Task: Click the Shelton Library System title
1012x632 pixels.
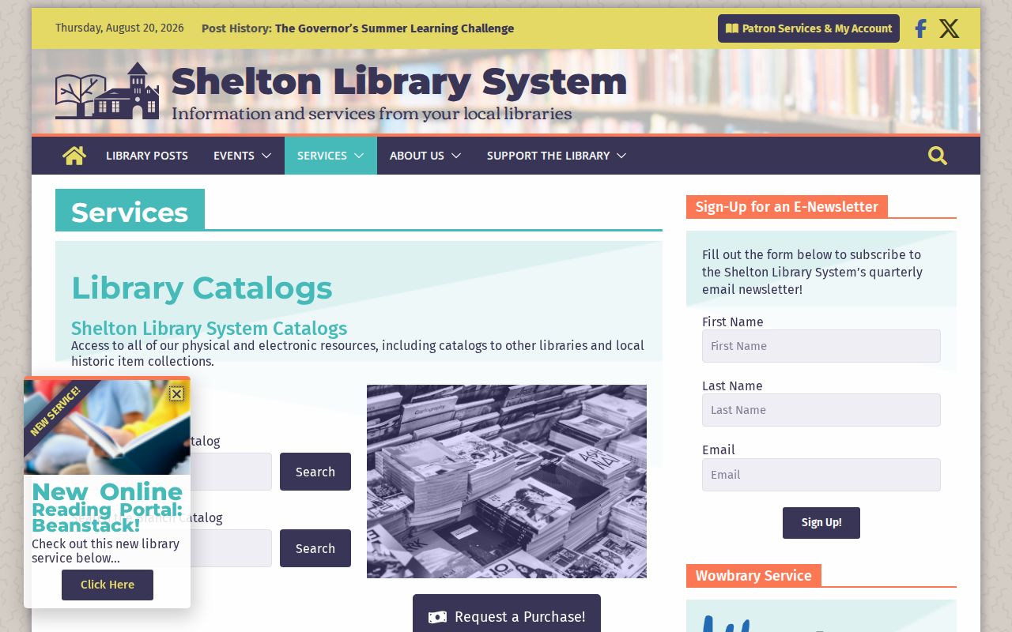Action: click(399, 81)
